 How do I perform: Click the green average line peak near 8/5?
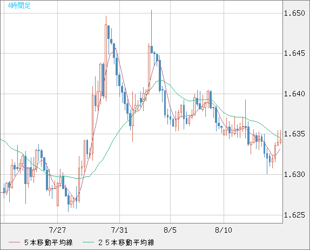pos(161,80)
